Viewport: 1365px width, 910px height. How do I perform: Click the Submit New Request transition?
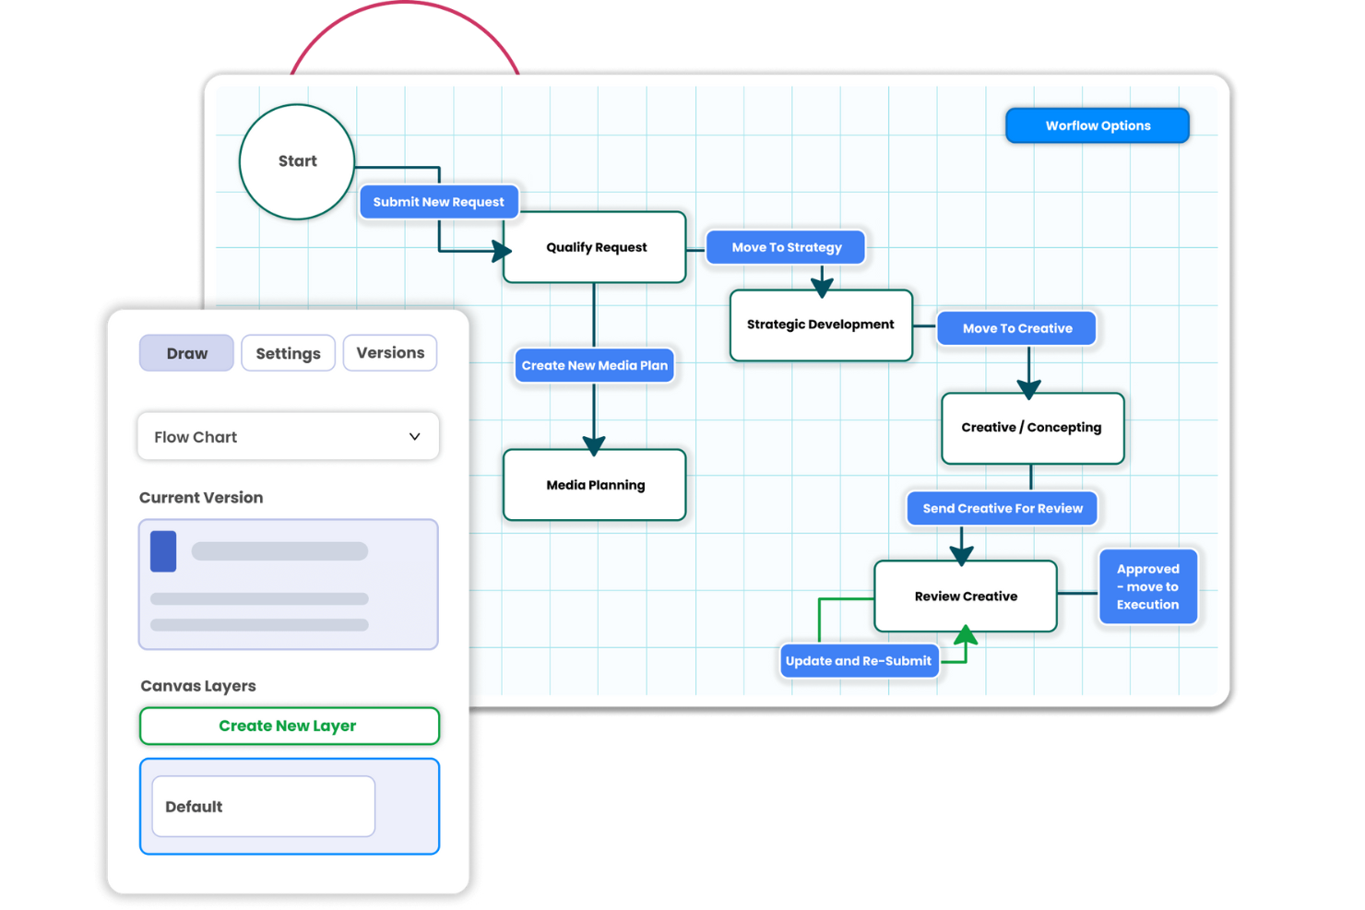pyautogui.click(x=438, y=202)
